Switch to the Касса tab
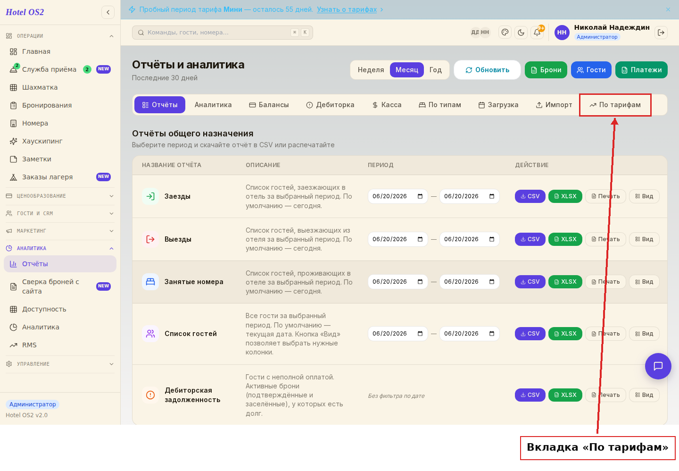Screen dimensions: 679x471 pyautogui.click(x=387, y=105)
